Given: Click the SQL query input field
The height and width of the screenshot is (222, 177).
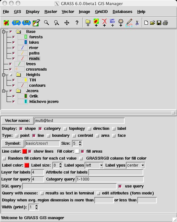Looking at the screenshot, I should [x=69, y=186].
